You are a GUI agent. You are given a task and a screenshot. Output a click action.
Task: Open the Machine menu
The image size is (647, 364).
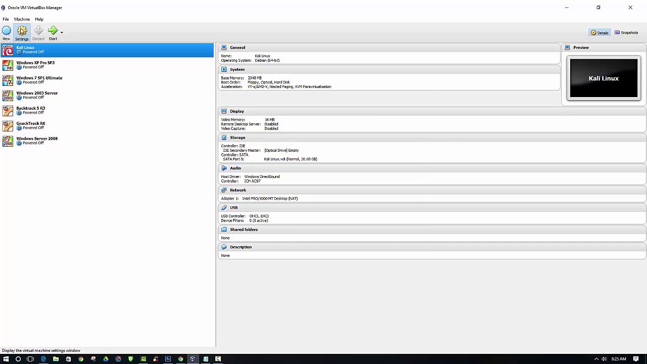click(22, 19)
